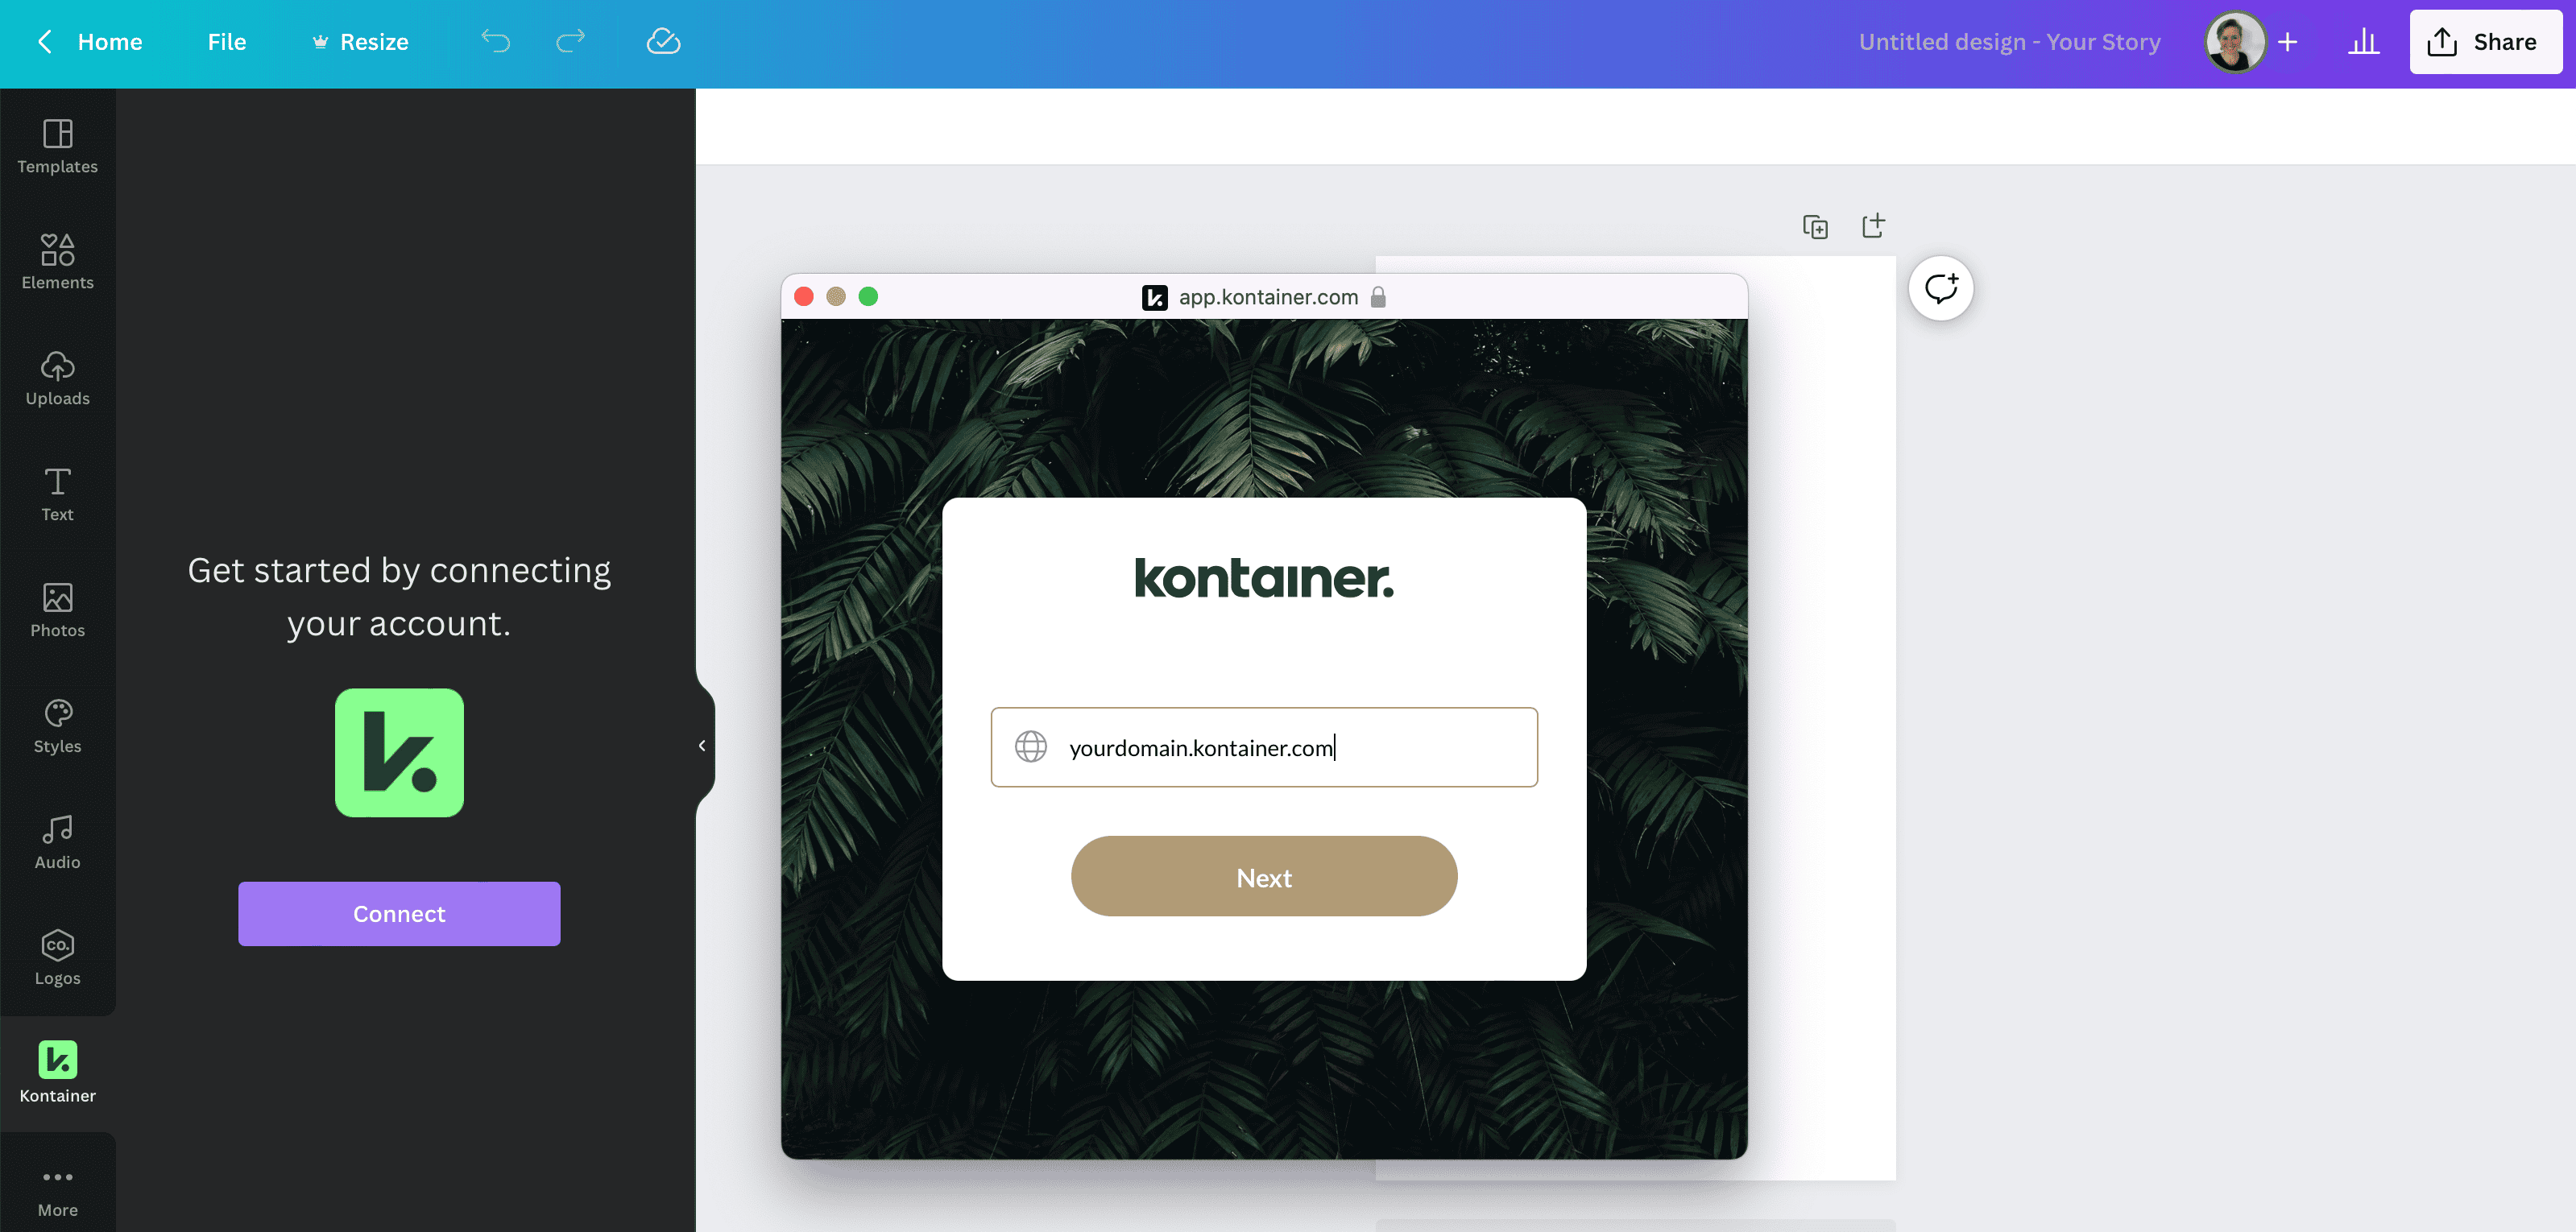Undo the last action
This screenshot has width=2576, height=1232.
tap(495, 41)
